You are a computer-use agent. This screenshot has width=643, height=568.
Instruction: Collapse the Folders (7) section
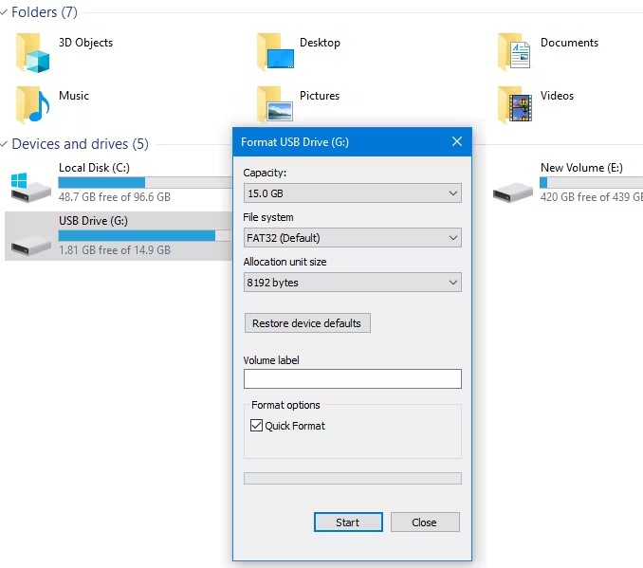pyautogui.click(x=4, y=12)
